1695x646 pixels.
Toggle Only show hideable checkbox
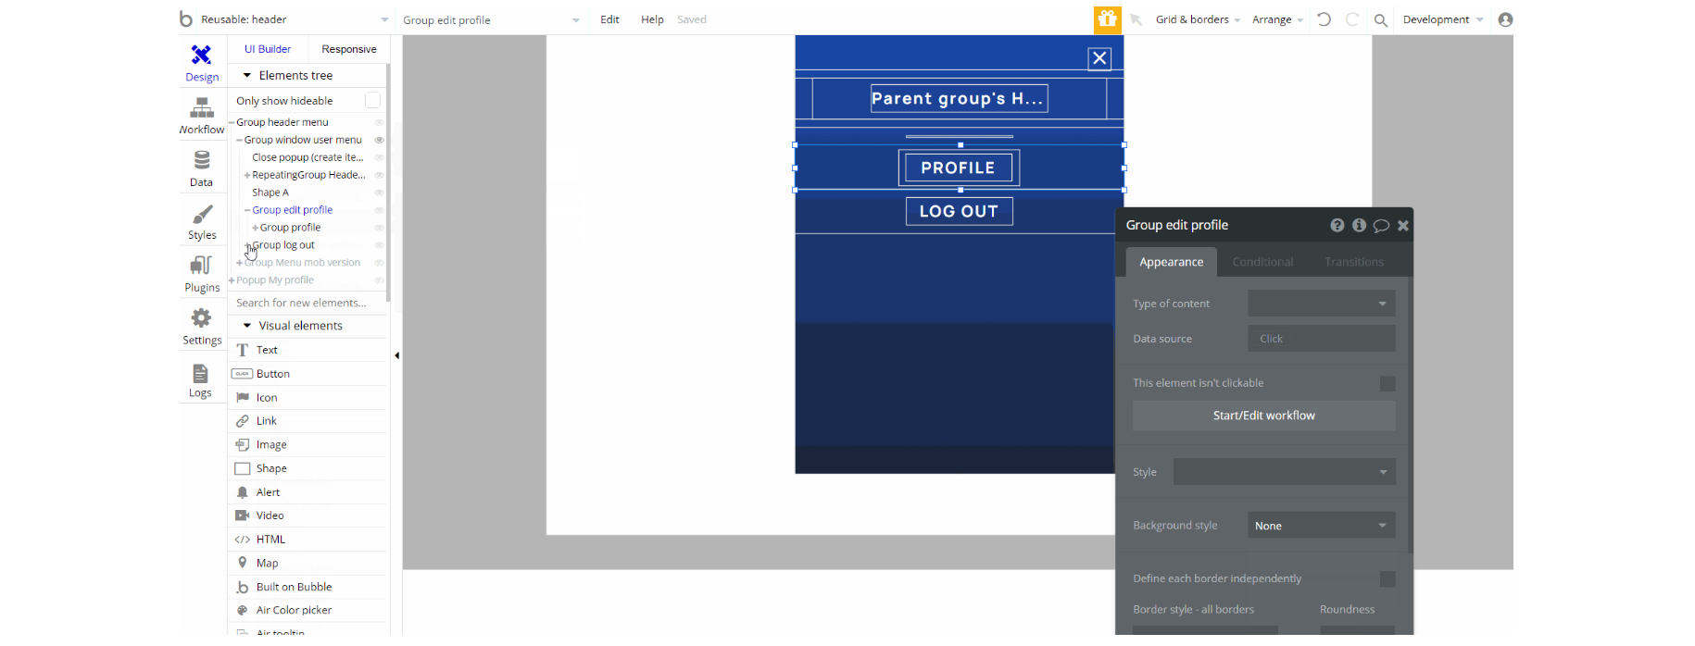pyautogui.click(x=372, y=100)
